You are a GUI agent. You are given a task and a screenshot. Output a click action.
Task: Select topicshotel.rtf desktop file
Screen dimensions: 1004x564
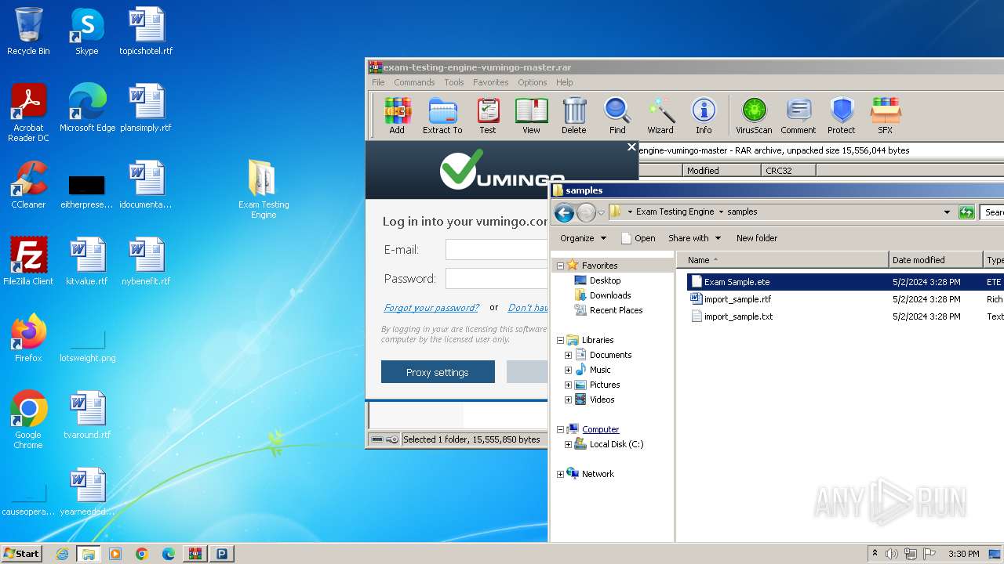pos(146,31)
